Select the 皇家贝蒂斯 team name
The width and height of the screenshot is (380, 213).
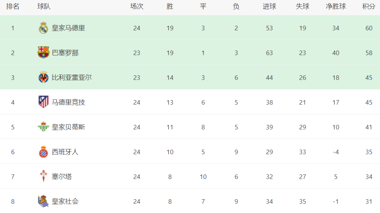click(68, 127)
